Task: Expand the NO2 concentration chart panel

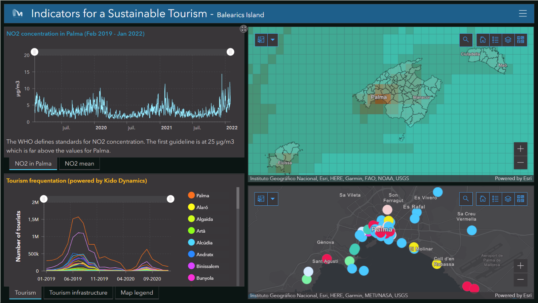Action: pyautogui.click(x=243, y=29)
